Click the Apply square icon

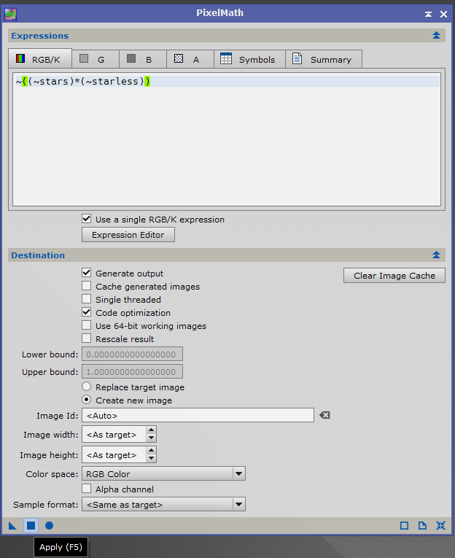point(31,526)
